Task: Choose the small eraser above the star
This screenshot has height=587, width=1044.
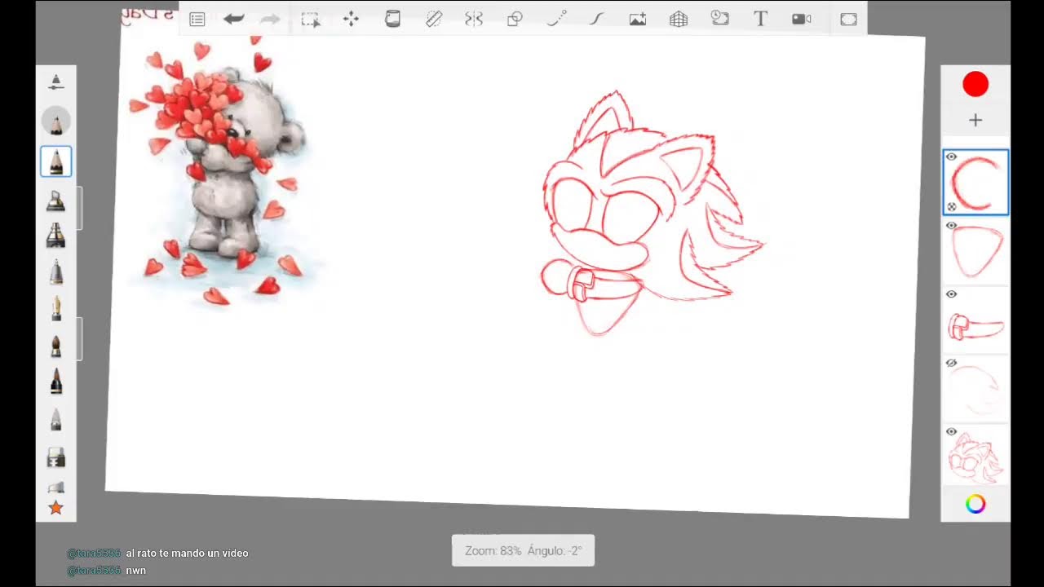Action: [56, 488]
